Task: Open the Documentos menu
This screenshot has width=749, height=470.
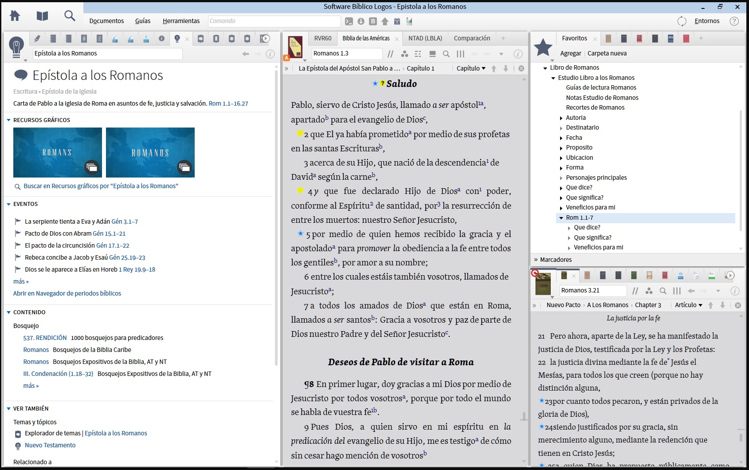Action: (106, 21)
